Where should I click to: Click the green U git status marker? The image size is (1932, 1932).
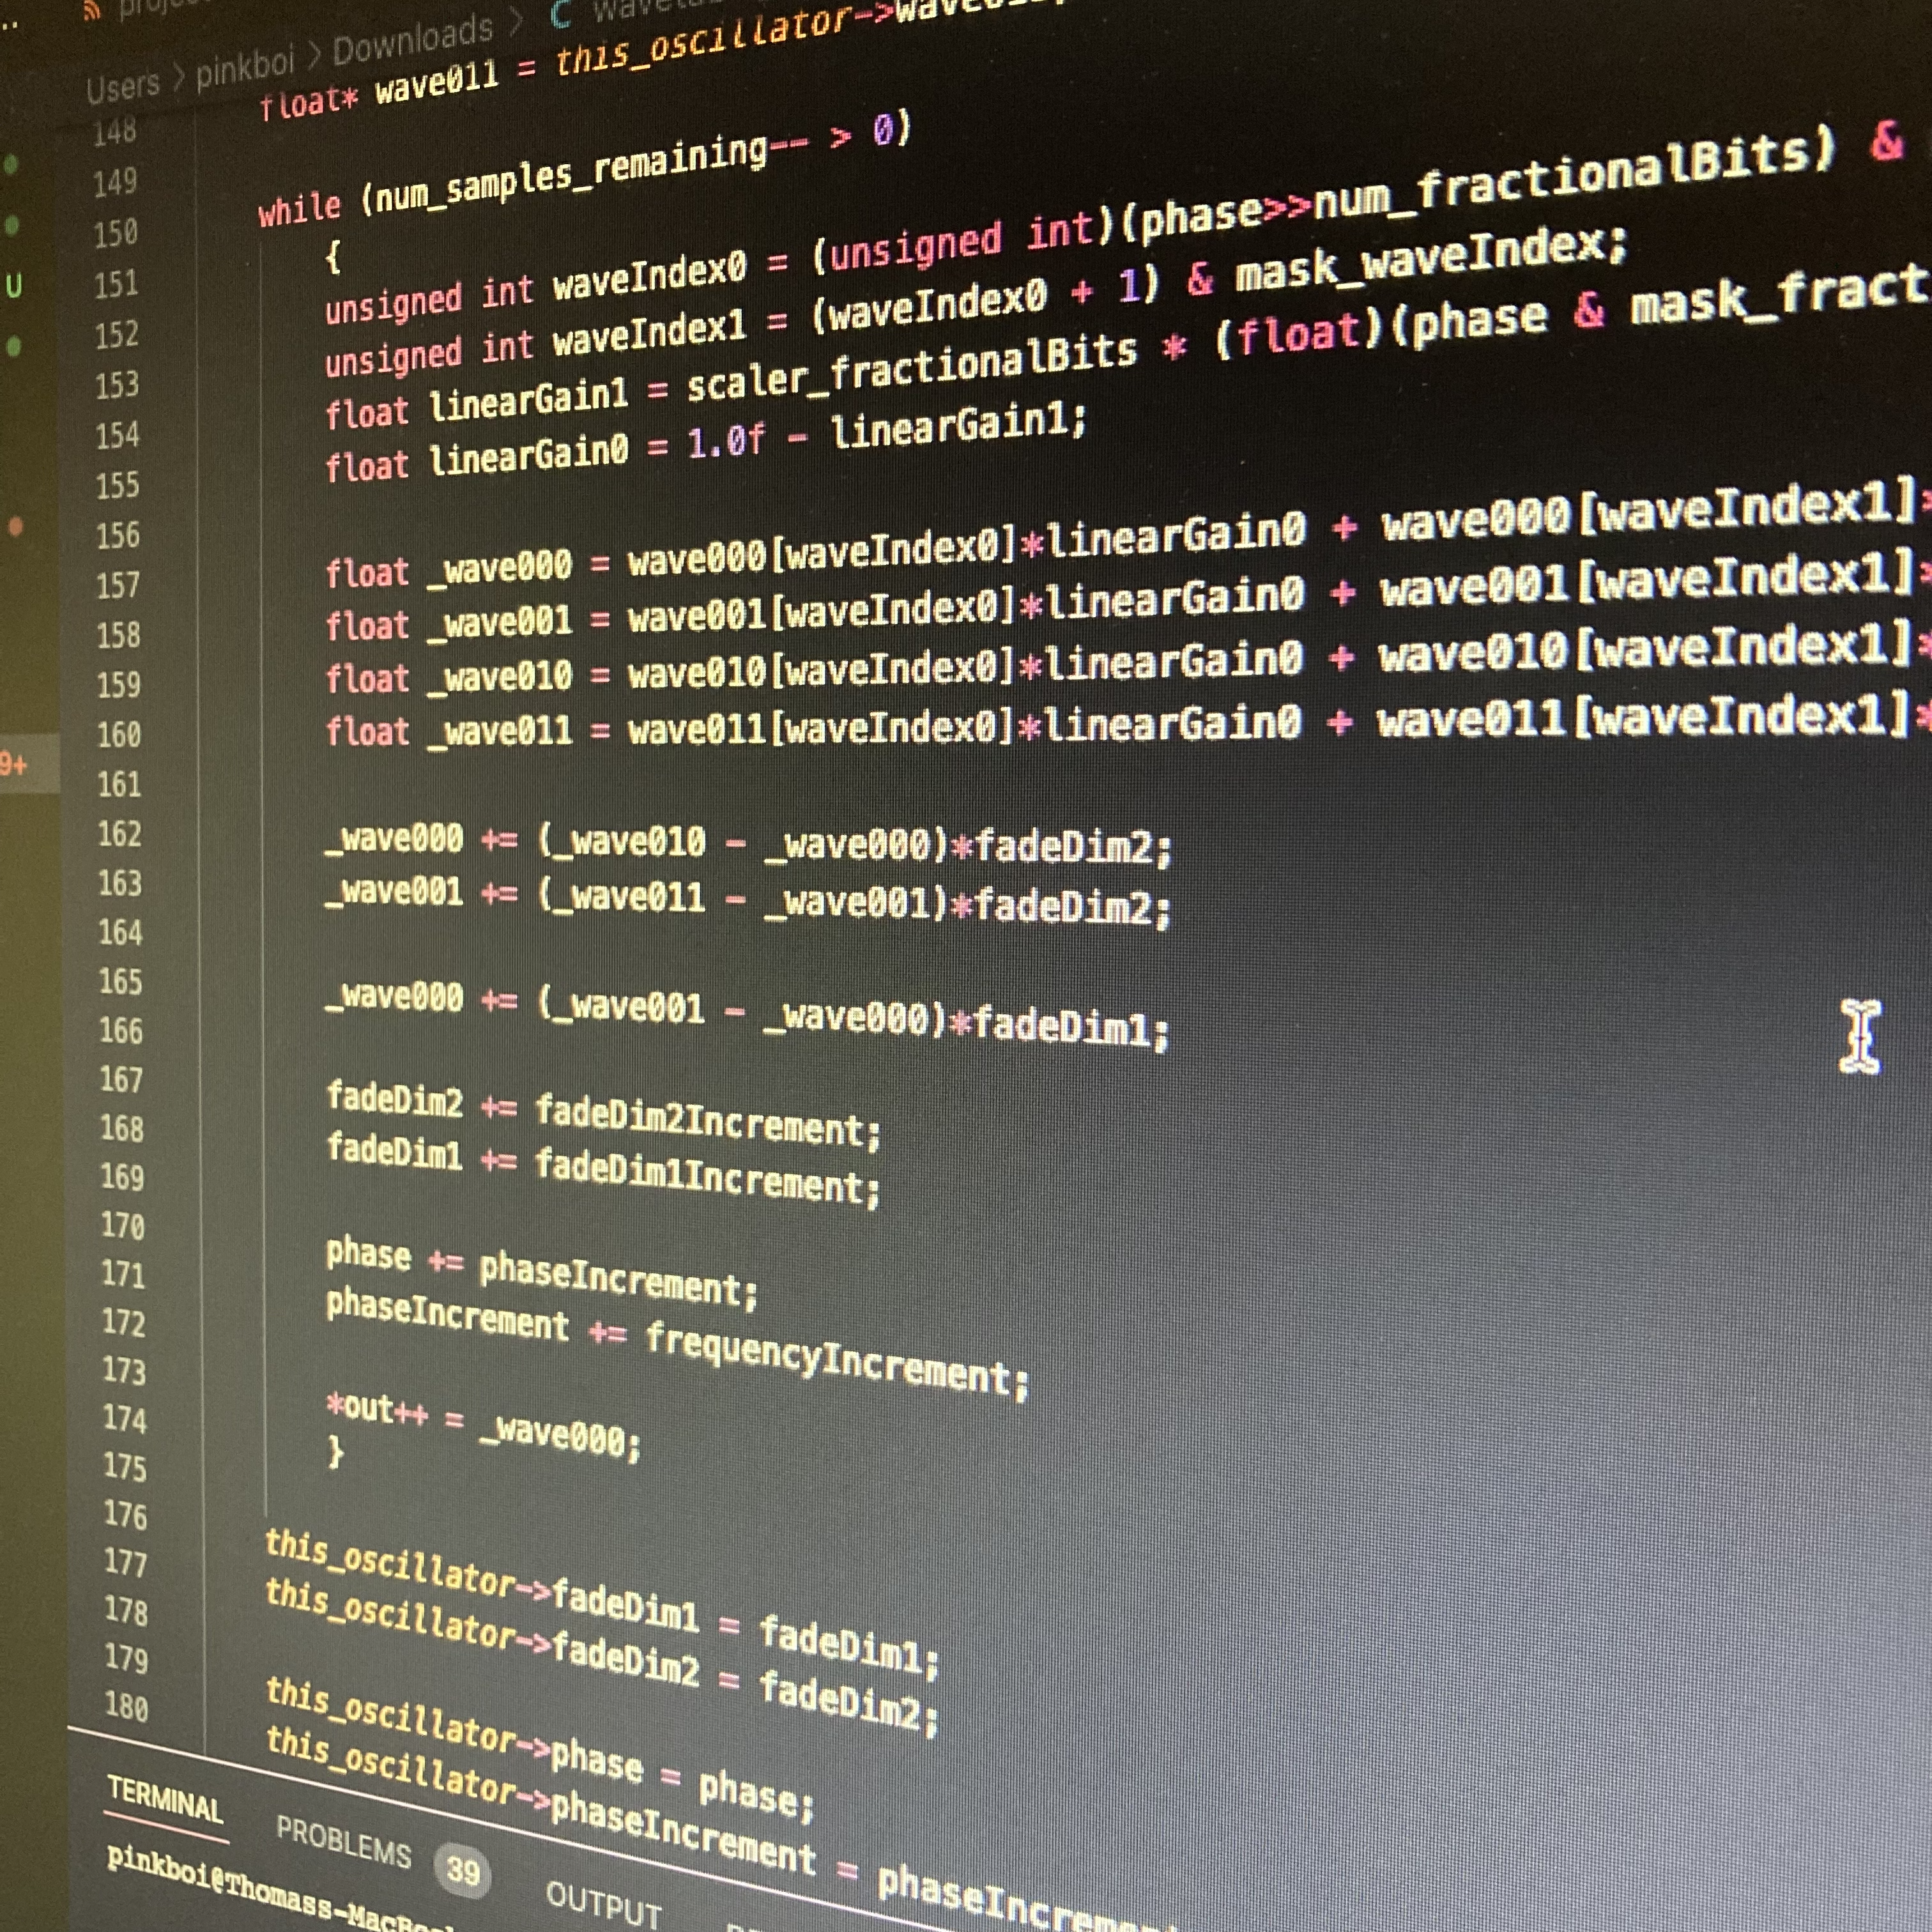click(x=14, y=287)
